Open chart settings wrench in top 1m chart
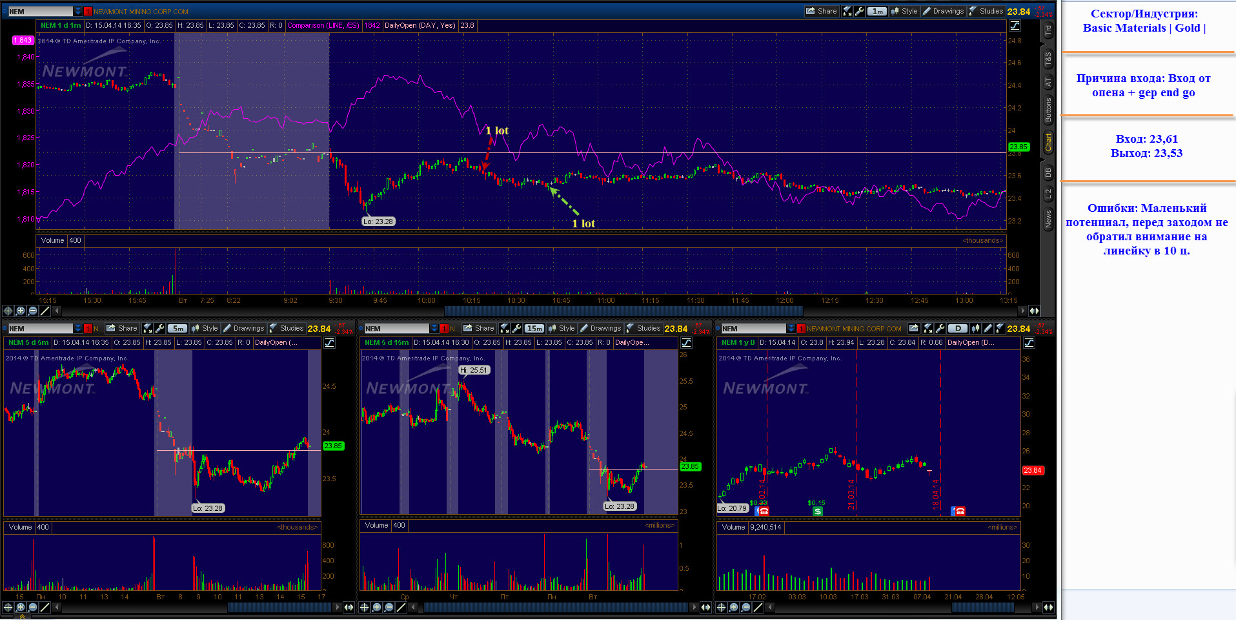This screenshot has width=1236, height=620. click(860, 11)
